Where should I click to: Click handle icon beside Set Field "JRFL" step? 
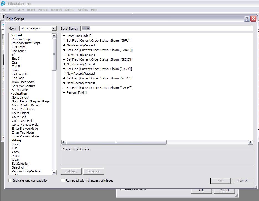click(64, 41)
